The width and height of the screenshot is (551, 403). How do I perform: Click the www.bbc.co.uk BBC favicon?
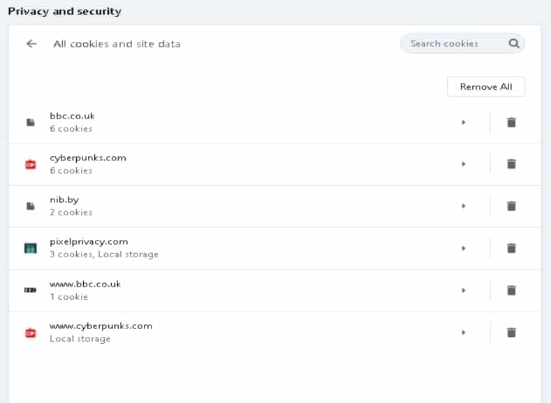pyautogui.click(x=30, y=290)
